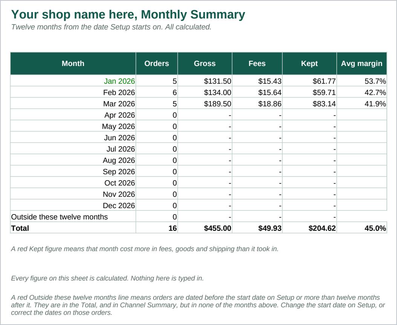The image size is (397, 325).
Task: Select avg margin 53.7%
Action: [x=362, y=81]
